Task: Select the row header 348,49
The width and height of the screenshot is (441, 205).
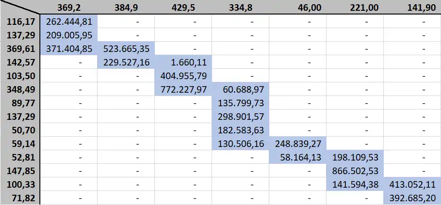Action: (x=21, y=89)
